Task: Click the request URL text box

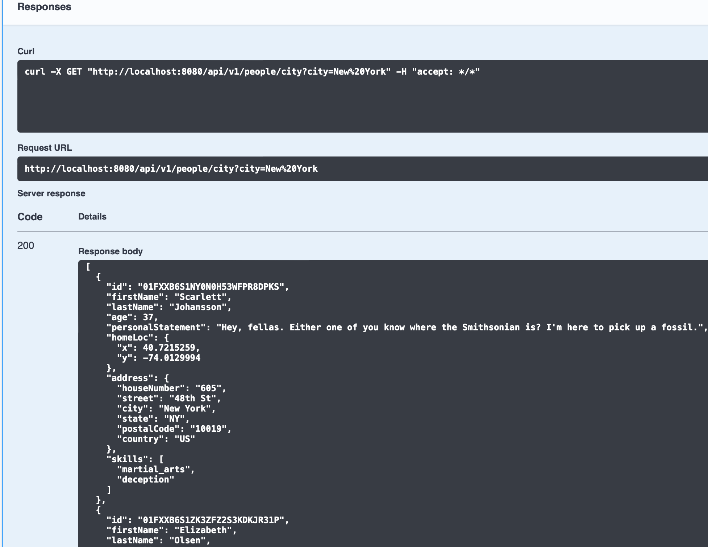Action: click(171, 169)
